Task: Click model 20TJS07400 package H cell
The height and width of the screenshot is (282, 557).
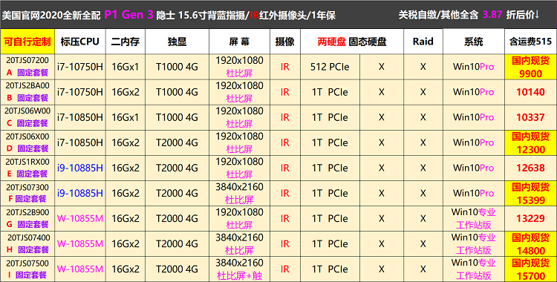Action: (x=27, y=243)
